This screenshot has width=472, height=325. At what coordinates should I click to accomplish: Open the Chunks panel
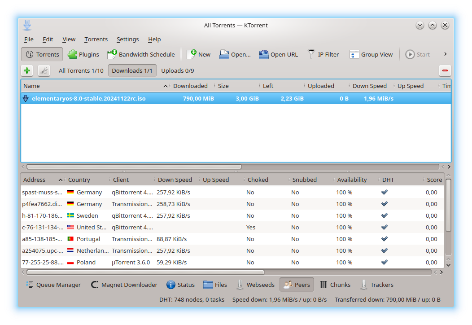335,285
